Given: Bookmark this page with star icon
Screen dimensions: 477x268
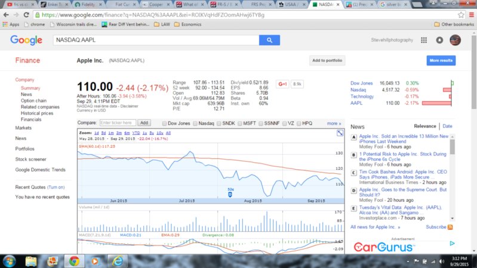Looking at the screenshot, I should point(461,15).
